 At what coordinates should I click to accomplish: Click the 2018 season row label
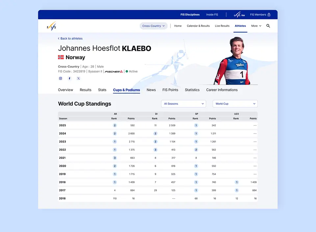[x=62, y=182]
